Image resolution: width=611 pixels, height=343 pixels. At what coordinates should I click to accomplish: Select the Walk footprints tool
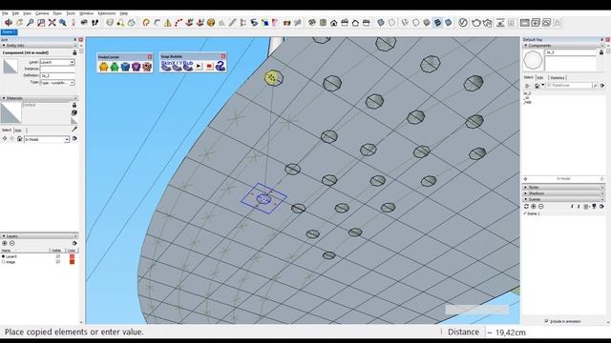tap(95, 23)
